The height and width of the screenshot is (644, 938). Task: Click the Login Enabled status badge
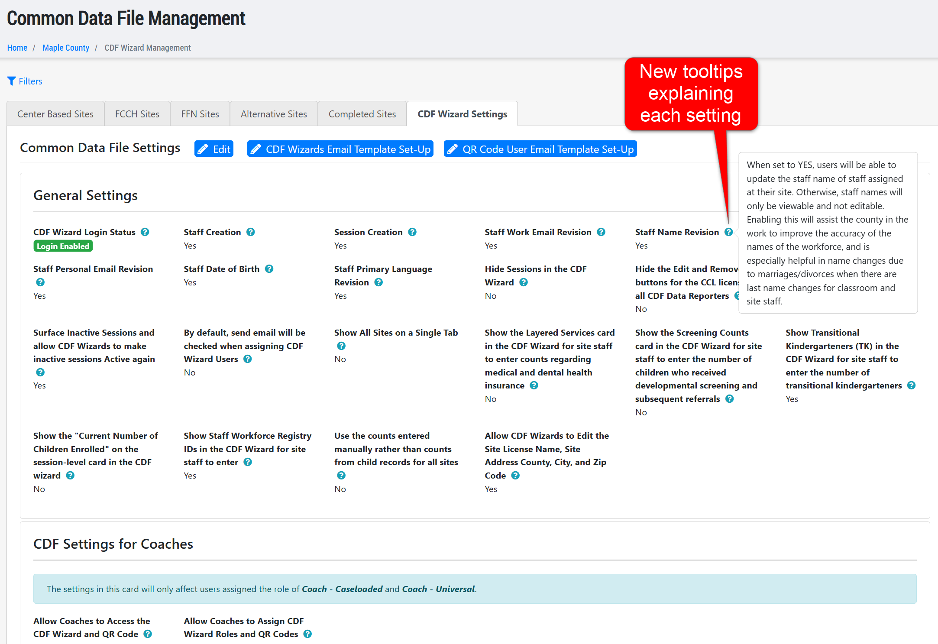(63, 246)
